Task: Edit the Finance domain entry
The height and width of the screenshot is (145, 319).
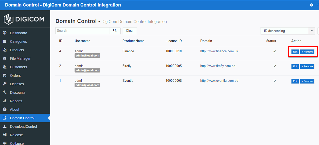Action: point(295,51)
